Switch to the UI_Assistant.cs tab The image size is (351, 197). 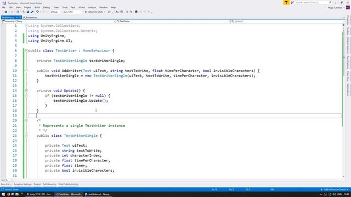click(30, 18)
